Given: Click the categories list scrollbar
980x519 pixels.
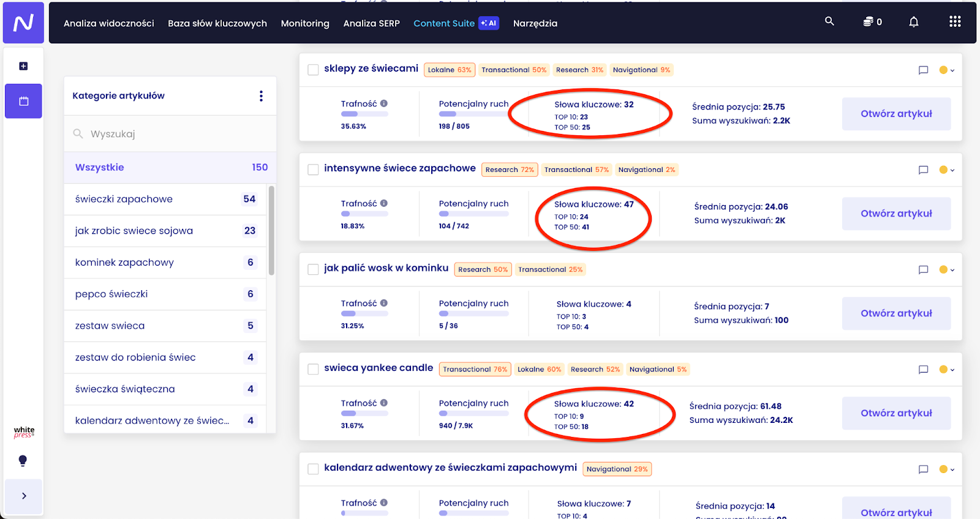Looking at the screenshot, I should 271,233.
